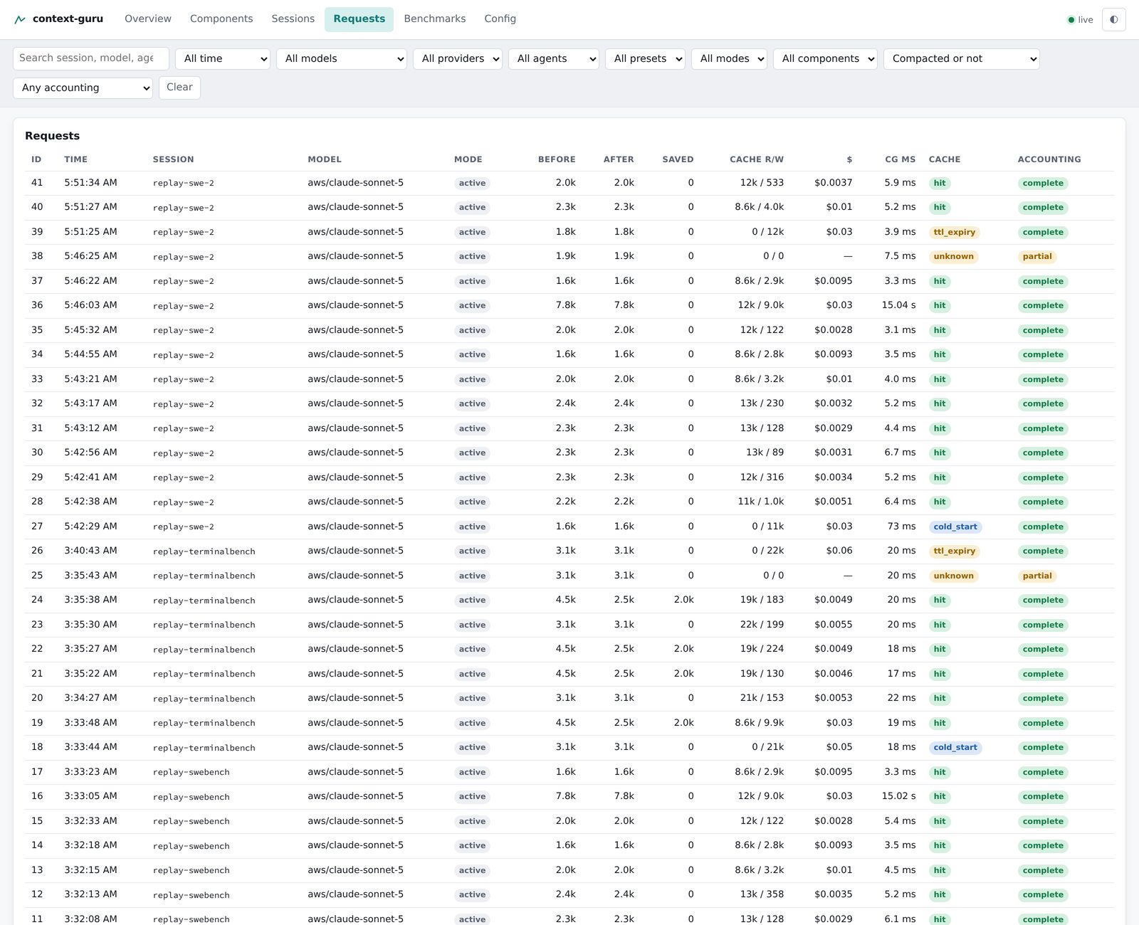Image resolution: width=1139 pixels, height=925 pixels.
Task: Click the SAVED column header
Action: (678, 159)
